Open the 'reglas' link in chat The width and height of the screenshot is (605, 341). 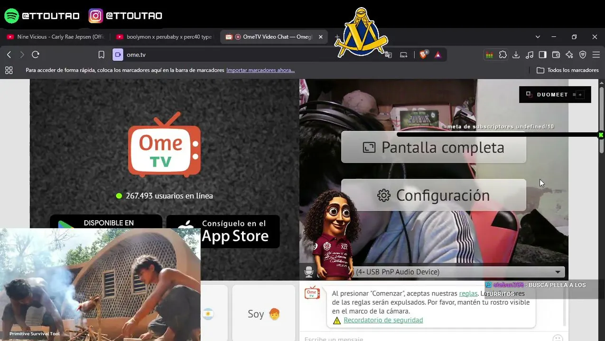[x=468, y=294]
